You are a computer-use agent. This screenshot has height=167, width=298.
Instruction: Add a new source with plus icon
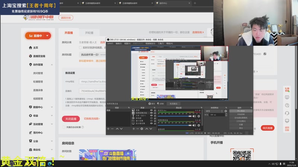[x=134, y=129]
